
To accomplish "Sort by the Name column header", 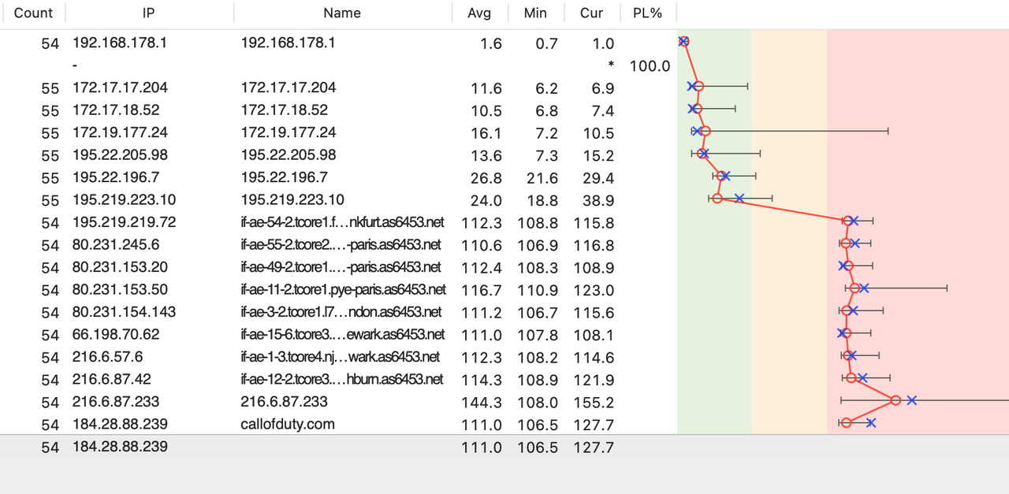I will (x=342, y=13).
